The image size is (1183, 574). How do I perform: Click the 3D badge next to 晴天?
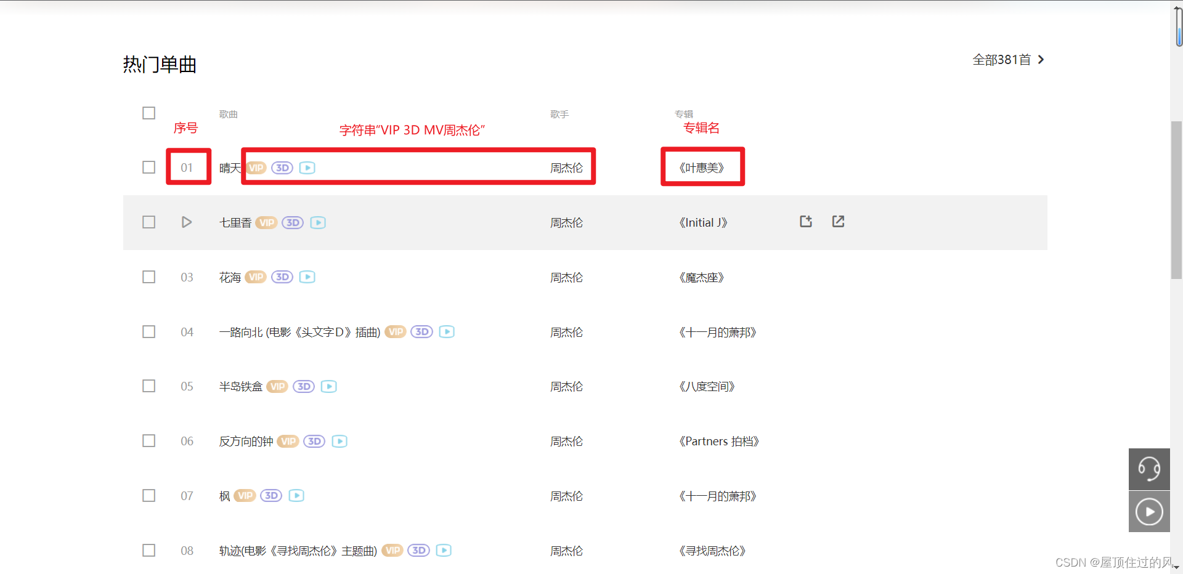pyautogui.click(x=282, y=168)
